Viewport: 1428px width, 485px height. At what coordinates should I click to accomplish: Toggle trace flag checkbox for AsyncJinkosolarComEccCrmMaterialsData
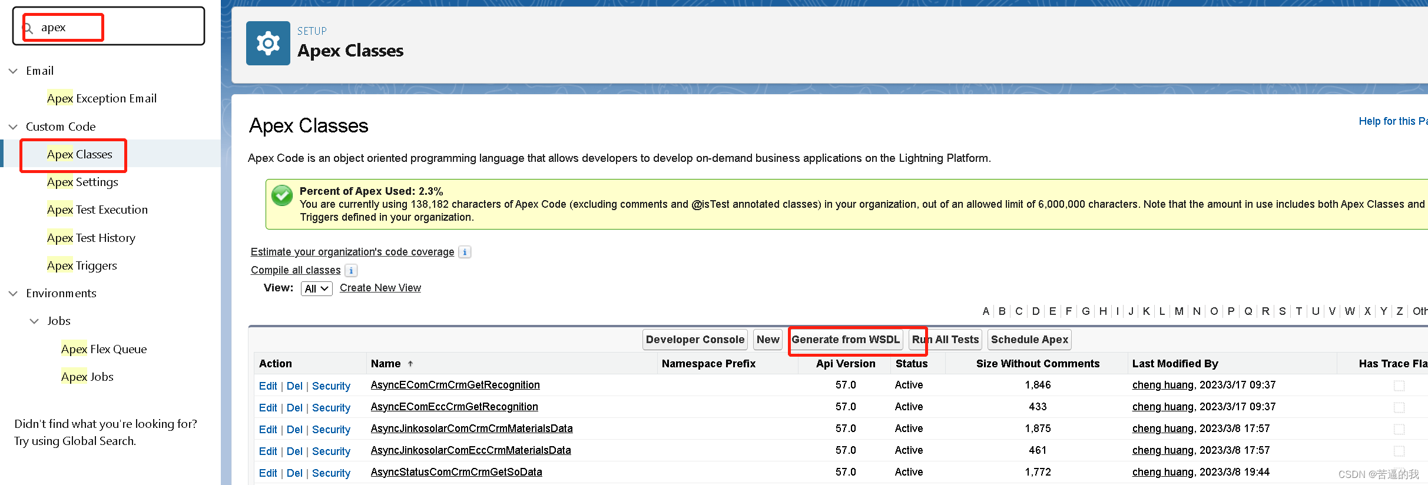(x=1399, y=451)
